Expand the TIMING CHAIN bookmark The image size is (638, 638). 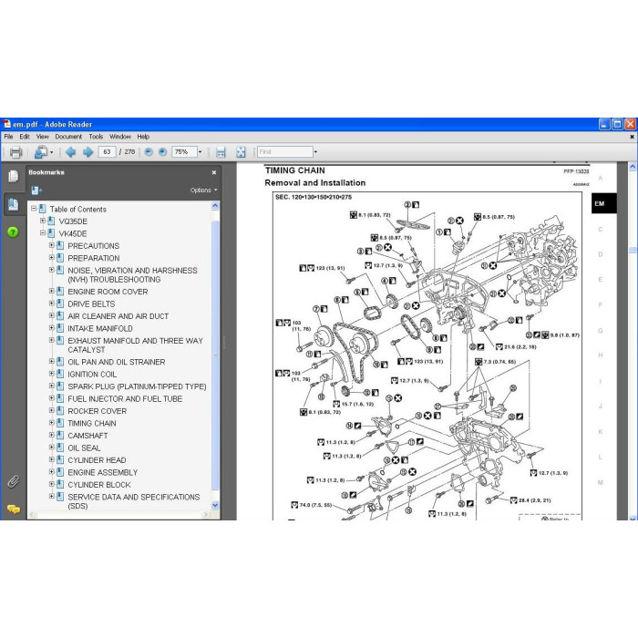52,423
